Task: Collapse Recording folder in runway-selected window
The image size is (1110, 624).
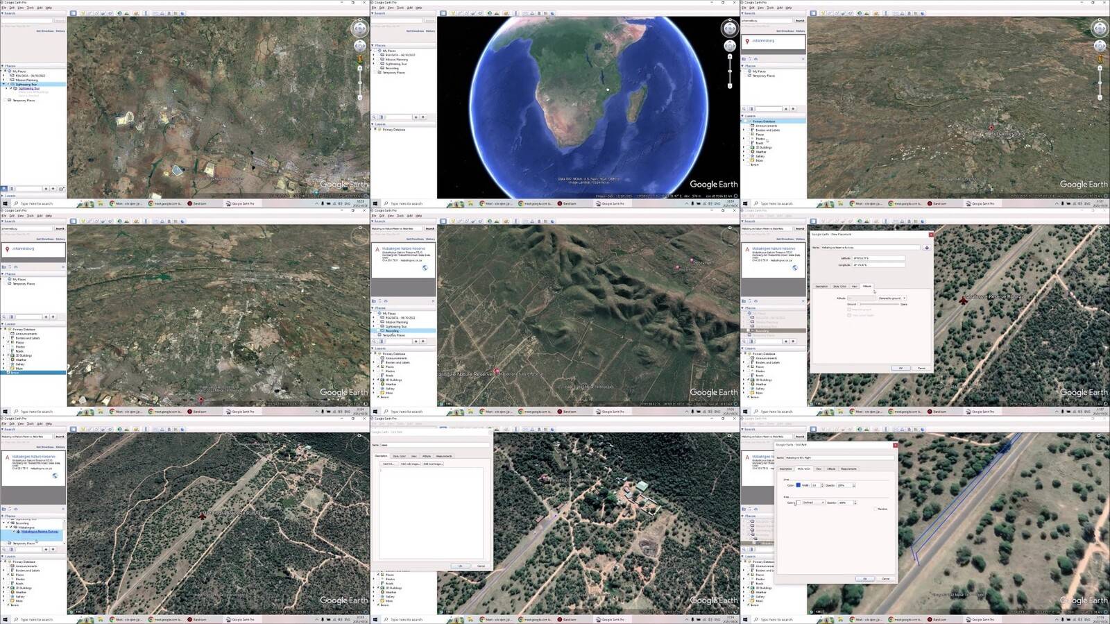Action: coord(3,523)
